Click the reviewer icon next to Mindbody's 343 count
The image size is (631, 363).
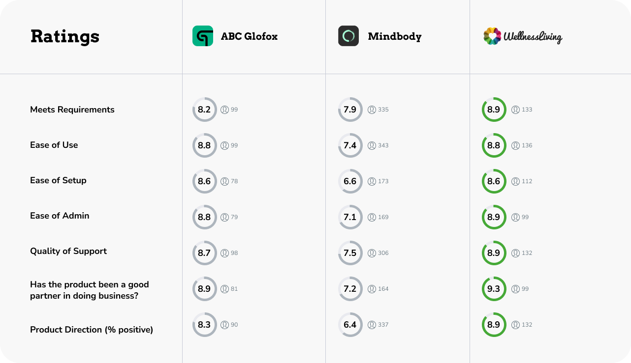click(372, 145)
